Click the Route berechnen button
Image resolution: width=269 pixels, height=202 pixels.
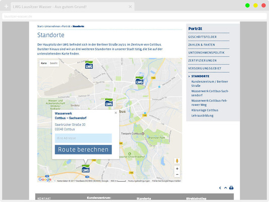[x=83, y=149]
